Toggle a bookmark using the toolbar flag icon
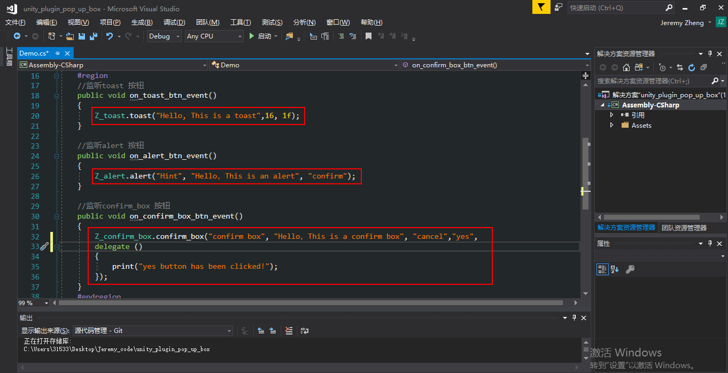Viewport: 728px width, 373px height. tap(368, 36)
